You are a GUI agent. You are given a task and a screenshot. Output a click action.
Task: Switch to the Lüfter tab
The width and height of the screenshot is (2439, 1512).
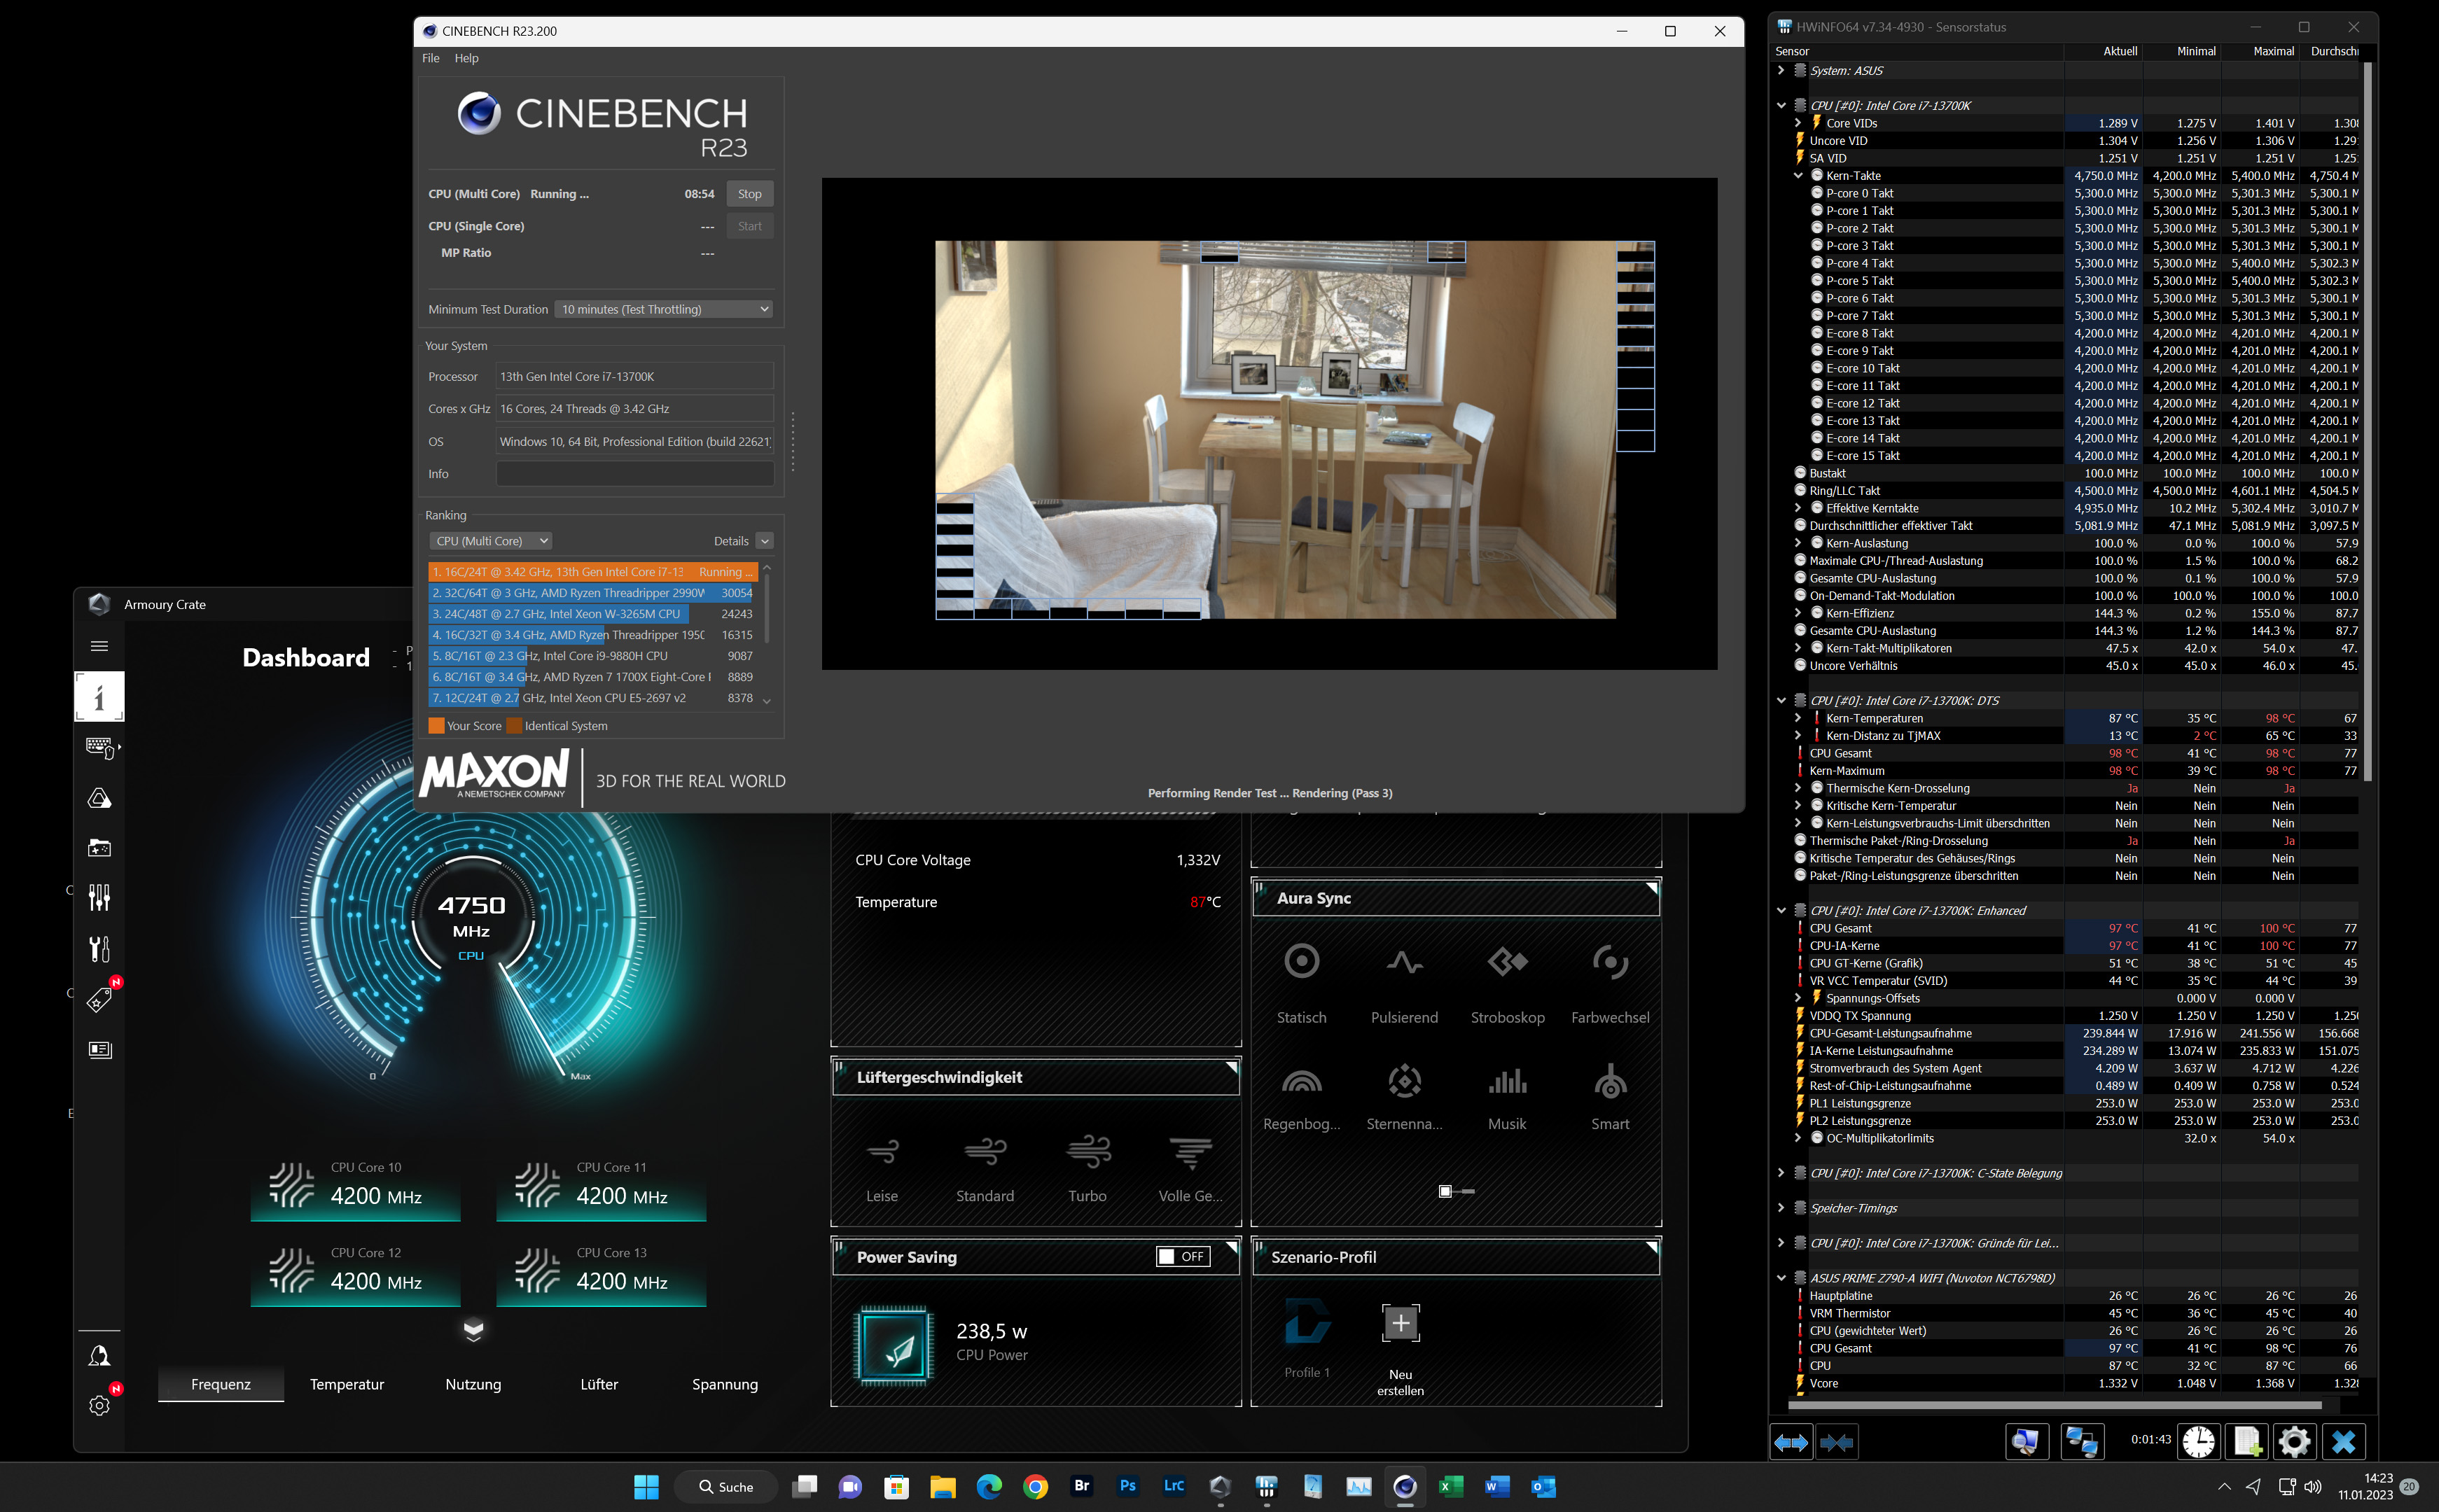[x=598, y=1384]
